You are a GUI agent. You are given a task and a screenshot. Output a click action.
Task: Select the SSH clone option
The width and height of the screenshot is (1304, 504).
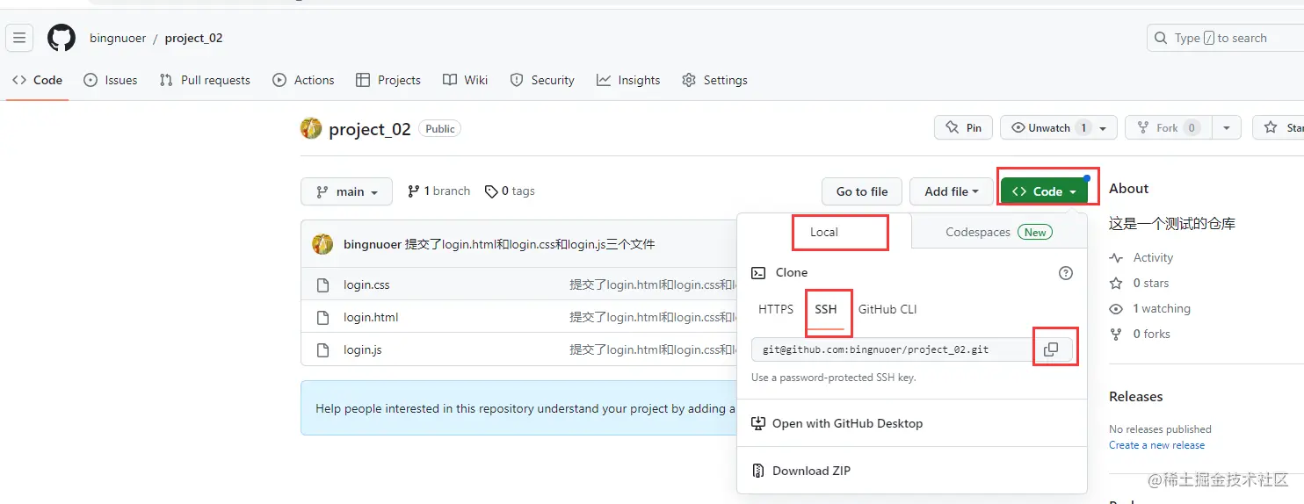coord(826,309)
